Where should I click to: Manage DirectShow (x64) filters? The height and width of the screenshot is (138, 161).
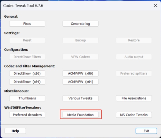(27, 82)
